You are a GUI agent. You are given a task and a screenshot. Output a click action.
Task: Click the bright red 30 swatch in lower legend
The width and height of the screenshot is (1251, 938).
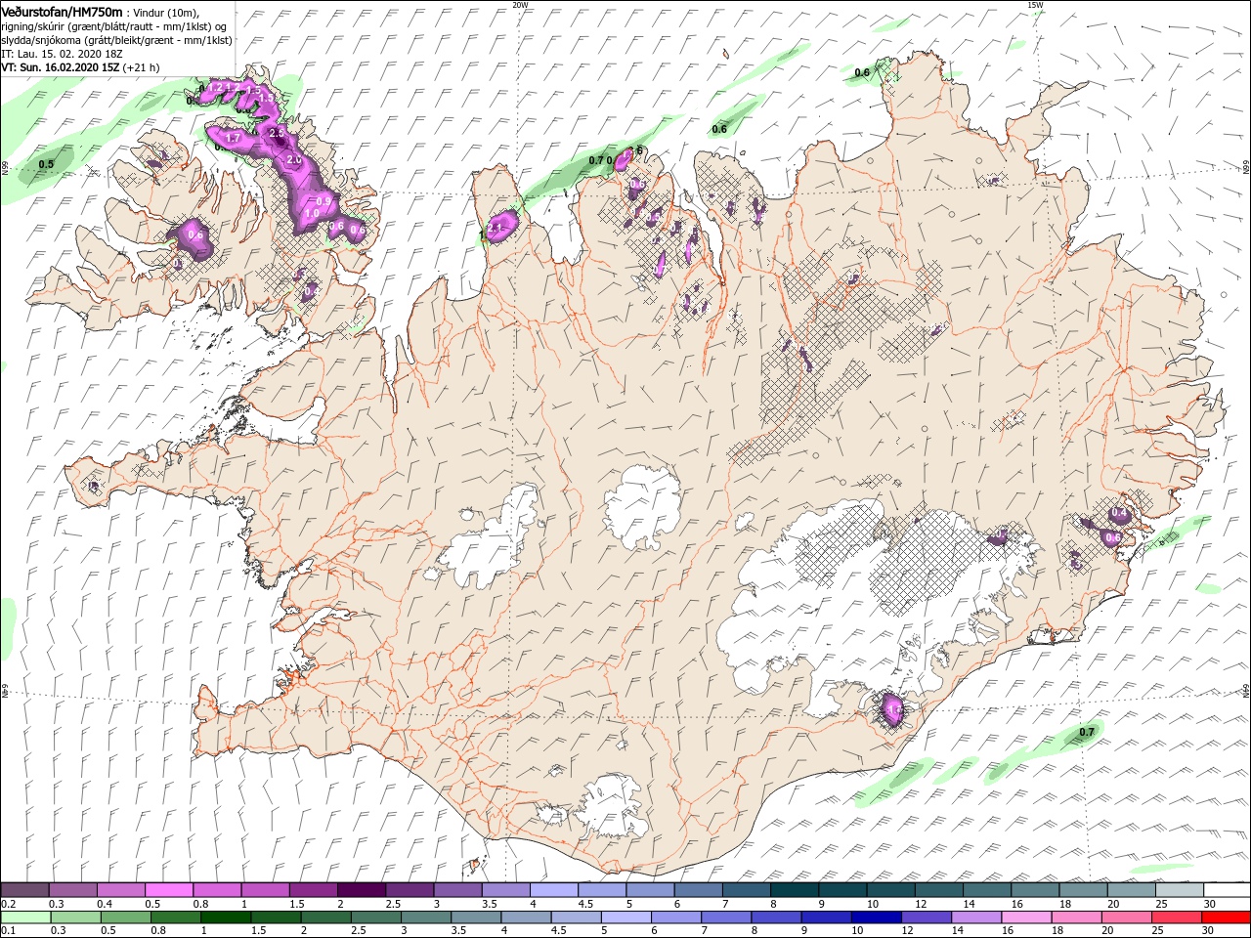click(x=1227, y=917)
